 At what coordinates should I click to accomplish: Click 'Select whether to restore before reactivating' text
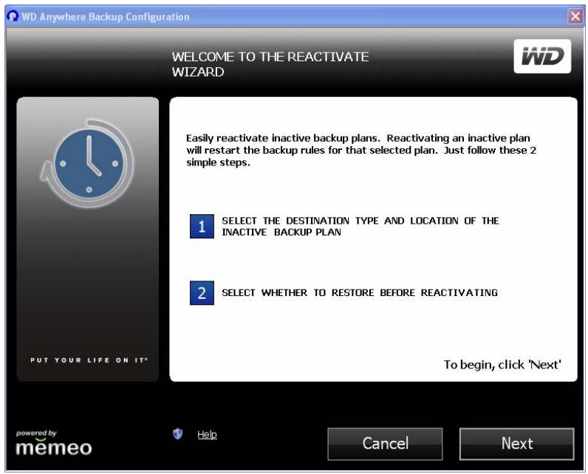360,292
